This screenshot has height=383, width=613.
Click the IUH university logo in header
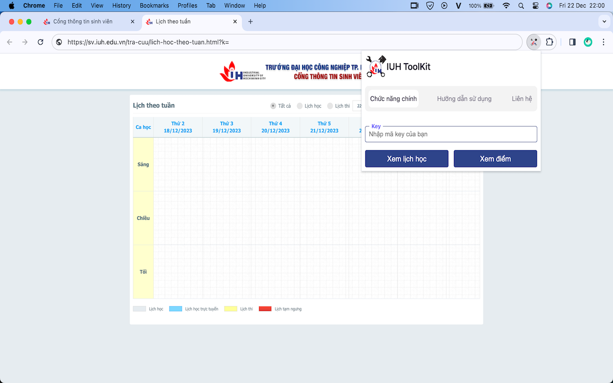pyautogui.click(x=242, y=71)
